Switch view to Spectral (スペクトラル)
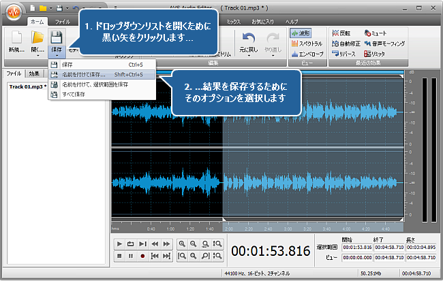Screen dimensions: 443x281 (305, 43)
